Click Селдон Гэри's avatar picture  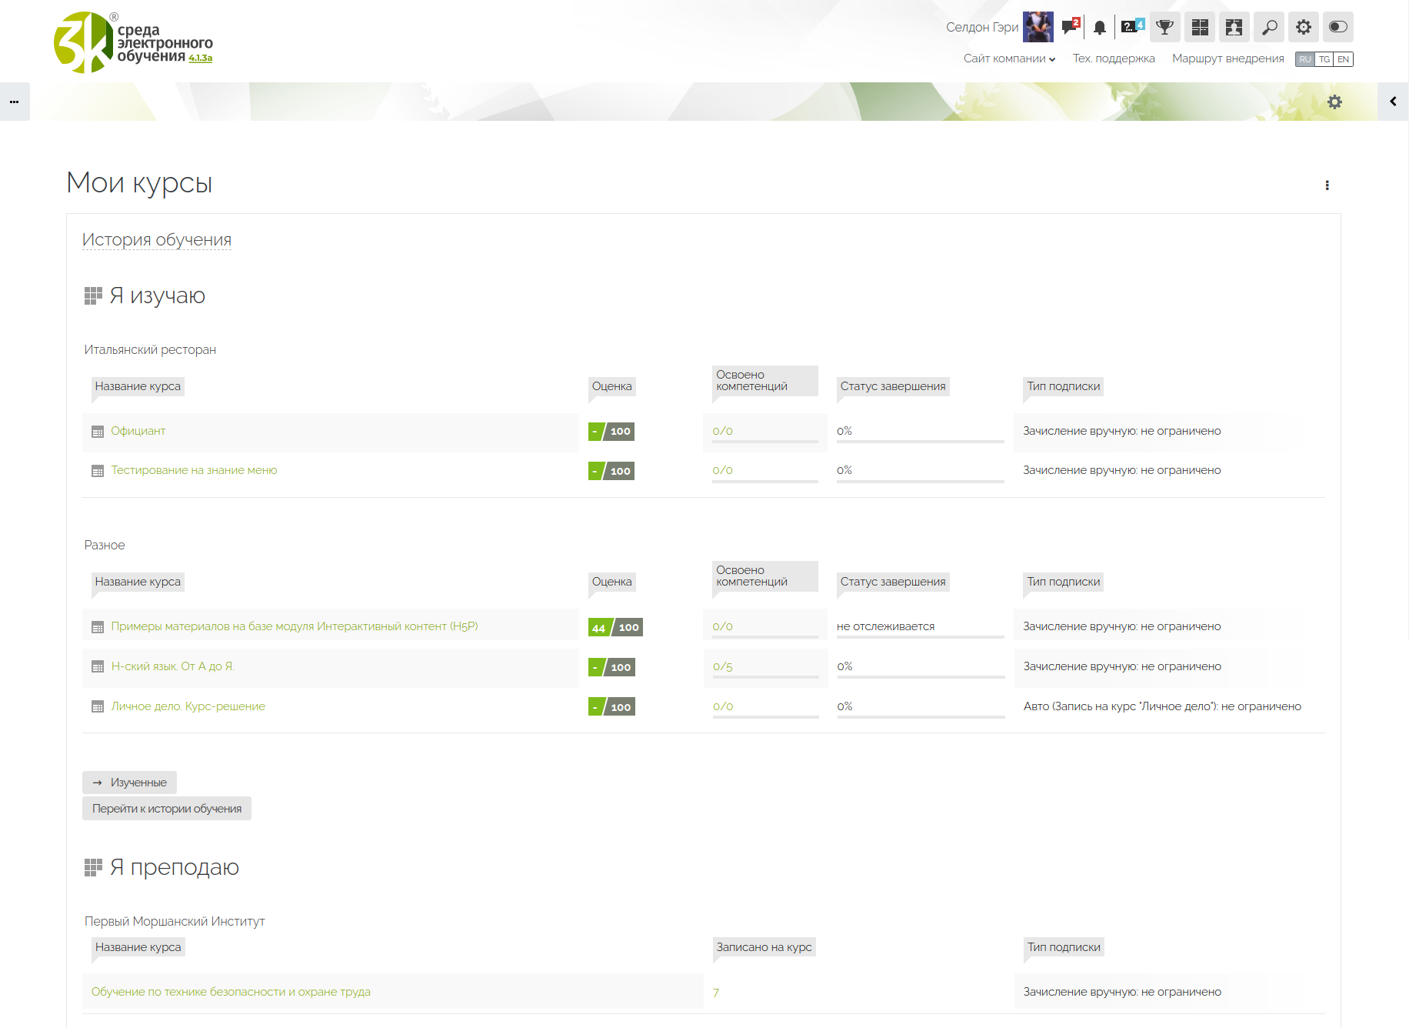[1038, 28]
